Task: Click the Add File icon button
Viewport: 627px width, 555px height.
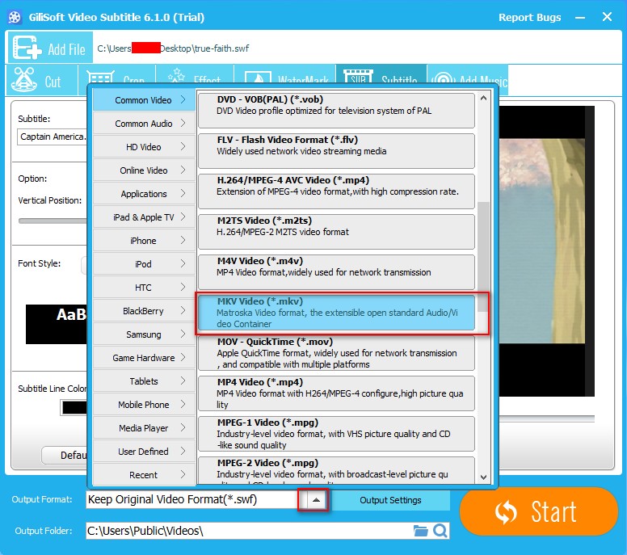Action: click(x=50, y=48)
